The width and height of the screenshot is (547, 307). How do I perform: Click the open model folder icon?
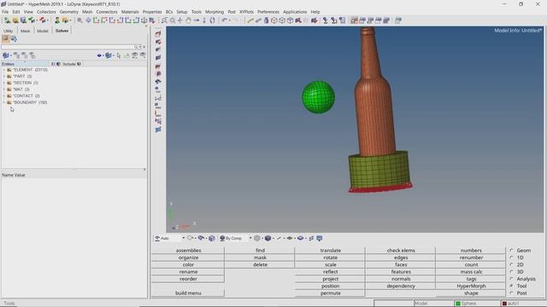point(15,20)
